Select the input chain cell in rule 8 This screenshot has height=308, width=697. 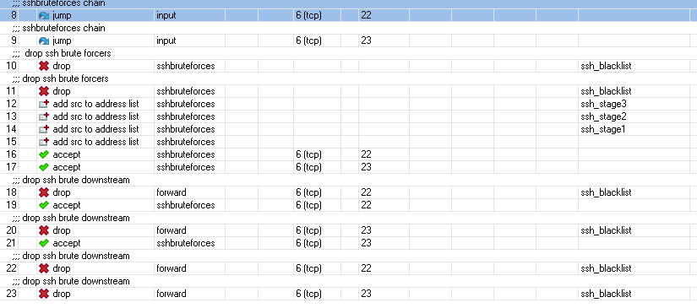tap(189, 15)
